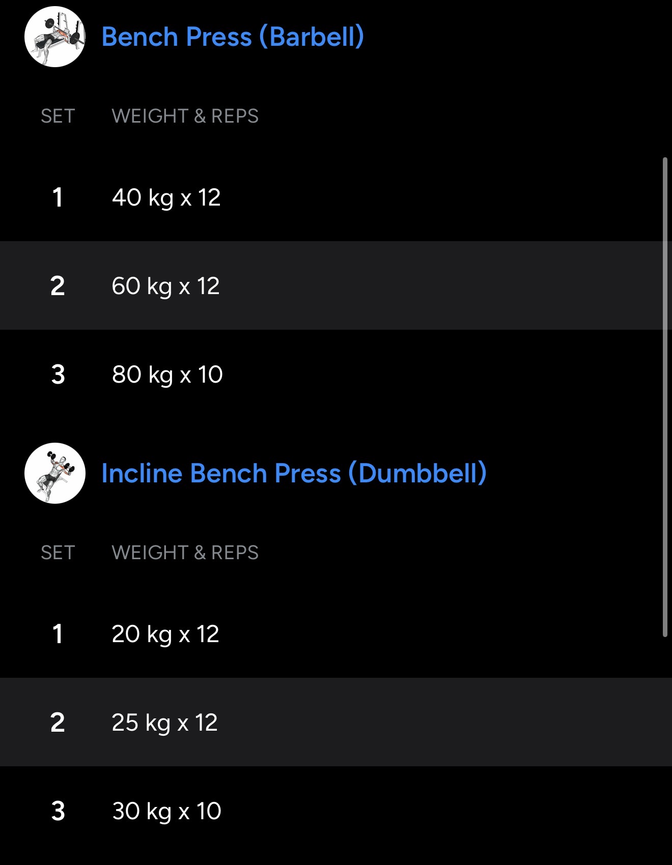Click the vertical scrollbar on the right edge
The height and width of the screenshot is (865, 672).
[665, 397]
